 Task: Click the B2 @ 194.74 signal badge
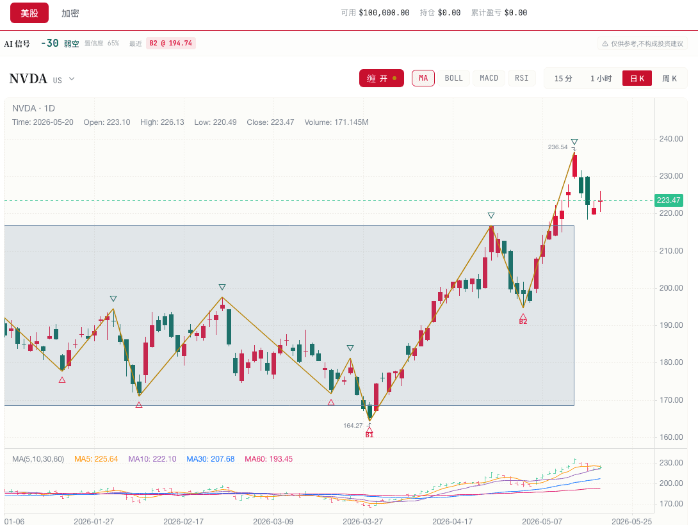[171, 43]
